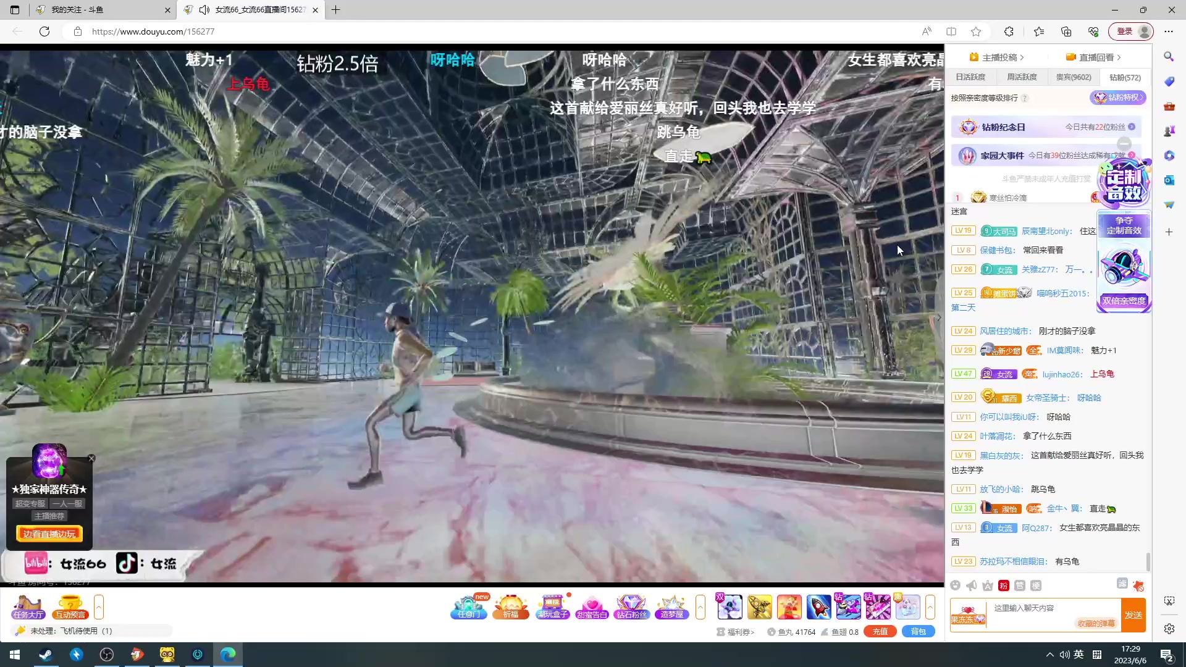
Task: Open the 甜蜜告白 confession icon
Action: [592, 606]
